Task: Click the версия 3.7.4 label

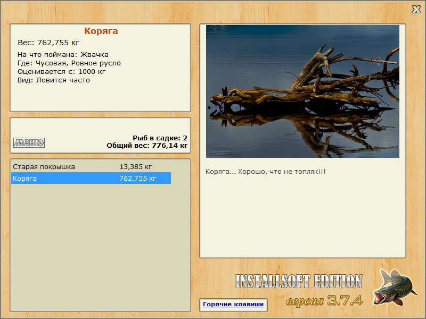Action: click(x=324, y=300)
